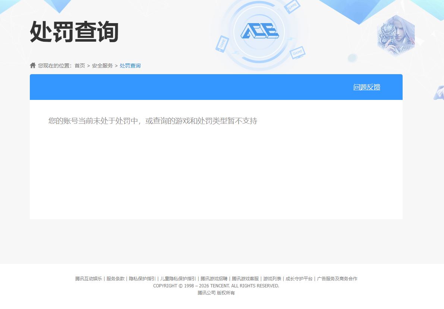Open the 隐私保护指引 privacy guide

point(141,278)
